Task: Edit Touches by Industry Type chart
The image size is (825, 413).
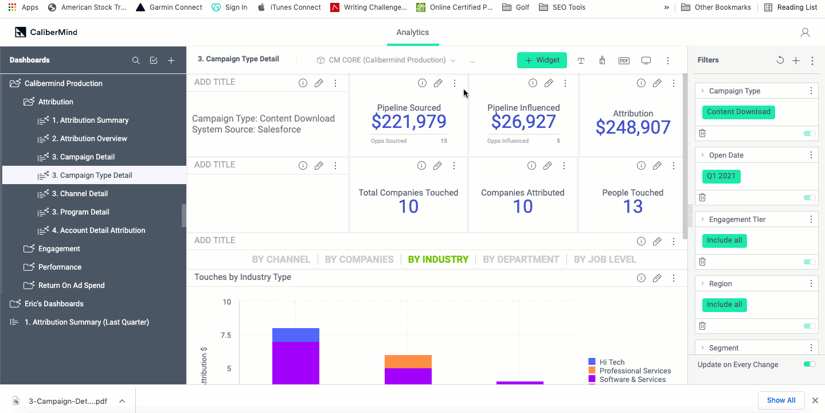Action: (x=657, y=278)
